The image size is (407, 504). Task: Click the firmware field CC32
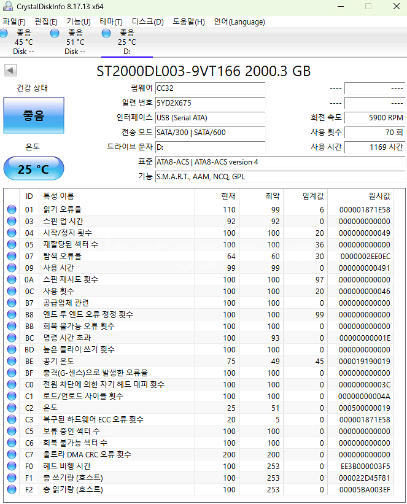click(x=210, y=88)
